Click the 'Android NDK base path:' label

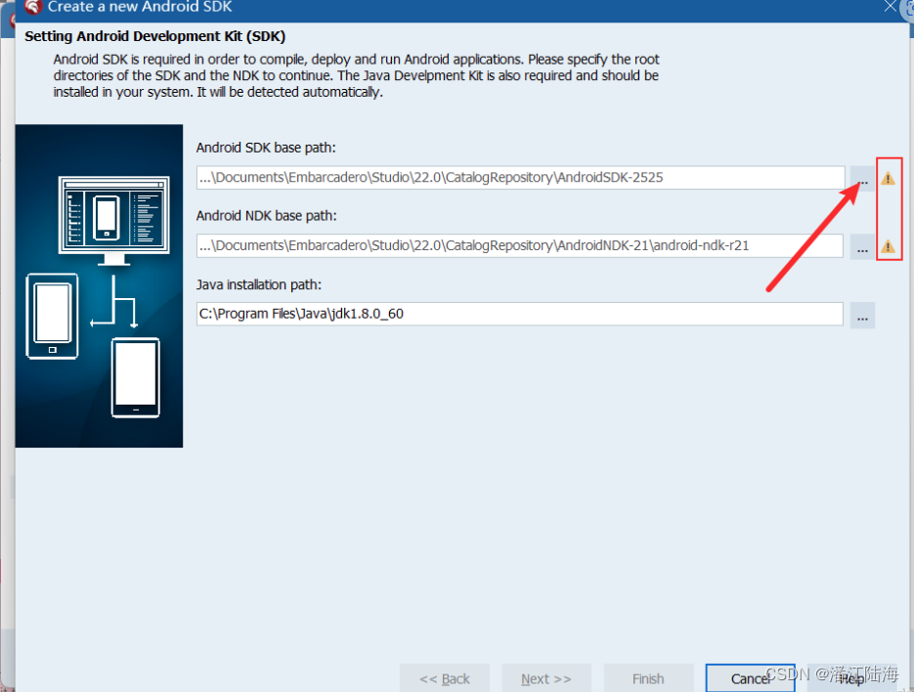tap(267, 216)
